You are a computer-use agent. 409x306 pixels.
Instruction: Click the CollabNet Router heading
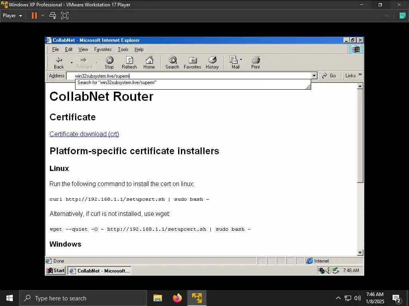[x=101, y=96]
